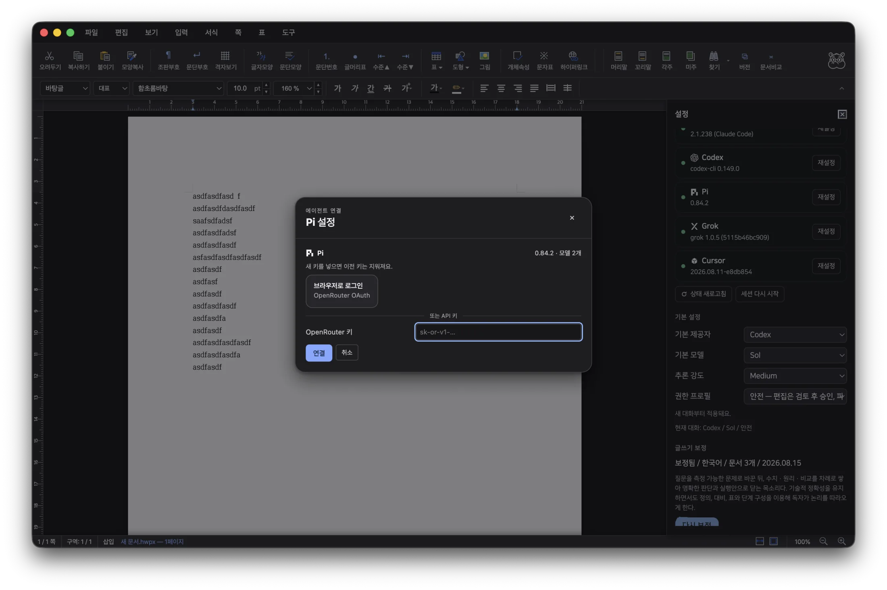Toggle bold text formatting
The height and width of the screenshot is (590, 887).
[337, 88]
